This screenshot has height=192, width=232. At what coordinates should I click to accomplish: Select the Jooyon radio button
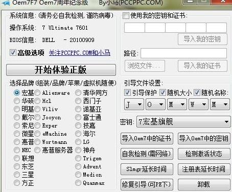37,117
